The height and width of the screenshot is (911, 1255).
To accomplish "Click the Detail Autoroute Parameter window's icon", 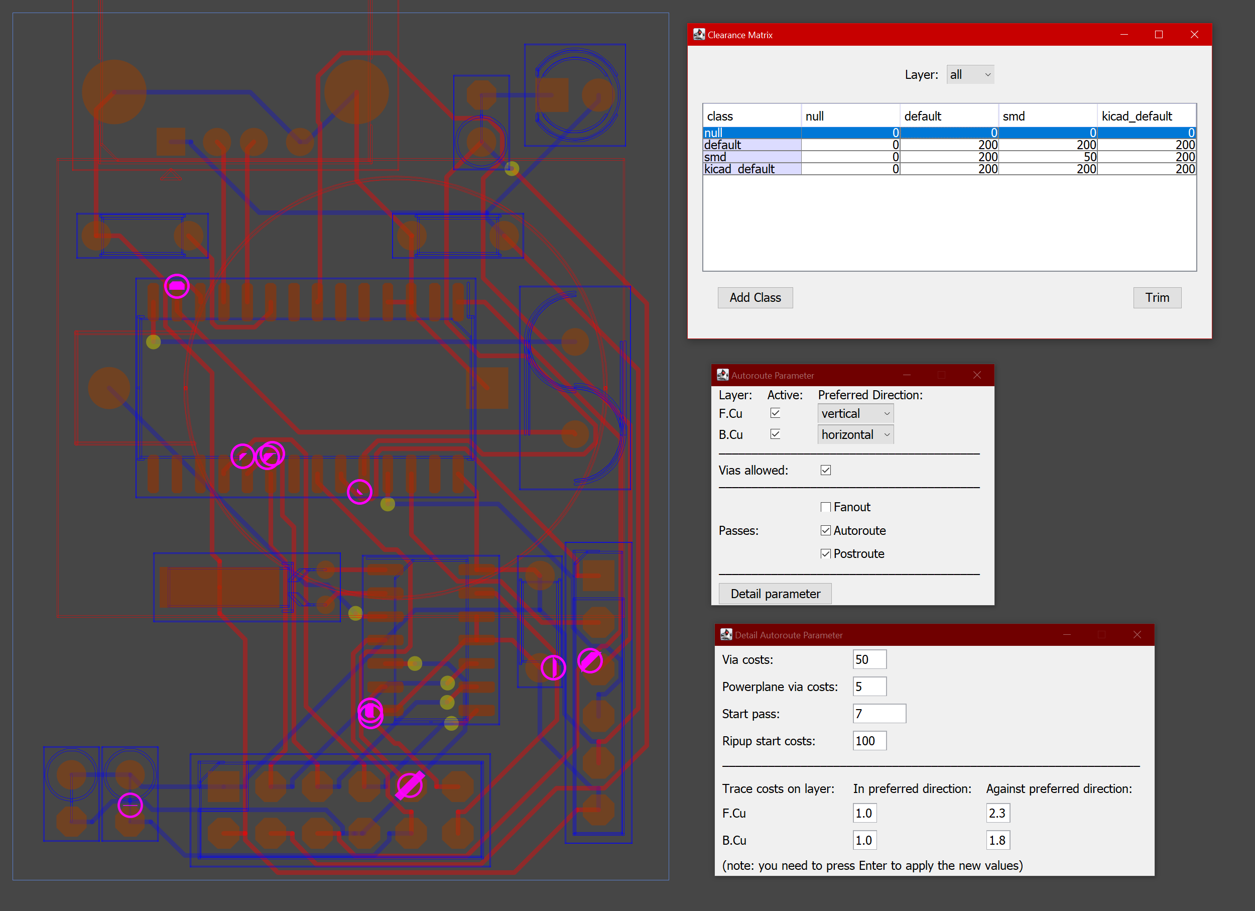I will [x=725, y=635].
